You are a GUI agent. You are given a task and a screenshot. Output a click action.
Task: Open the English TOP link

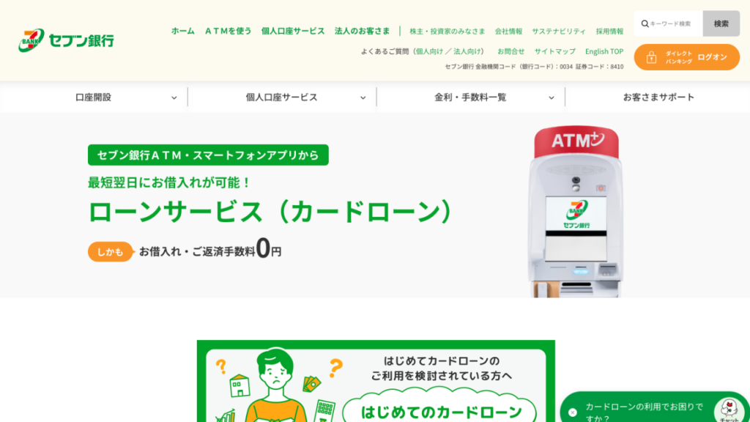pos(604,51)
